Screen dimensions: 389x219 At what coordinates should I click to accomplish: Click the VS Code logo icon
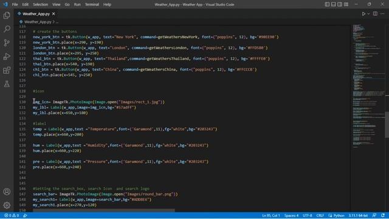click(x=5, y=4)
